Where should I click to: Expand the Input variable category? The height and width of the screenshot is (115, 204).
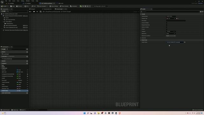tap(1, 65)
